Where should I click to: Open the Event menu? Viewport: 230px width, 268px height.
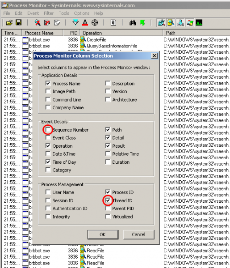point(33,13)
